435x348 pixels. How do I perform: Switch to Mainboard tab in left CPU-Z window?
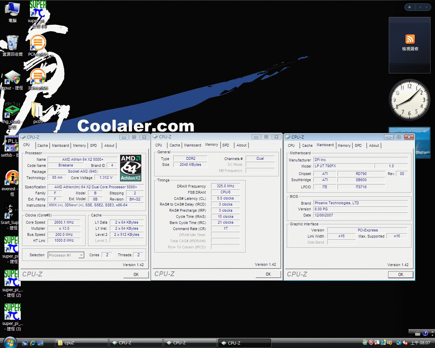60,145
